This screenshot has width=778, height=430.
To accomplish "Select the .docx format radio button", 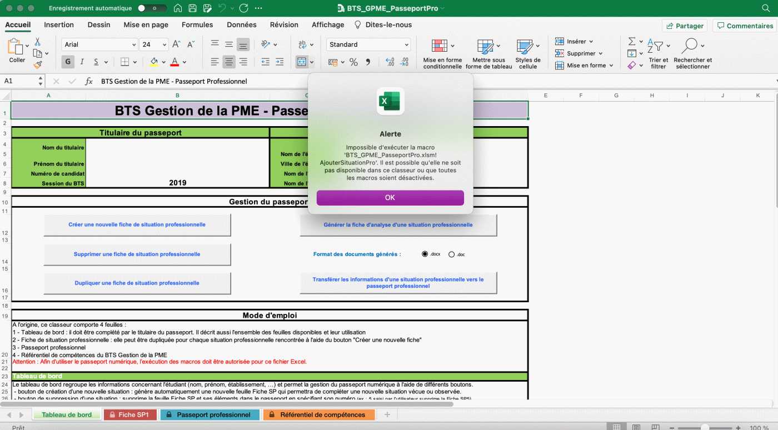I will click(425, 254).
